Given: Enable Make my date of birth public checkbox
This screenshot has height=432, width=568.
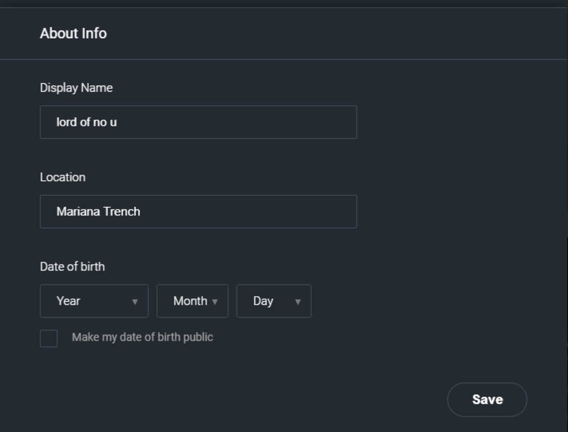Looking at the screenshot, I should (49, 338).
